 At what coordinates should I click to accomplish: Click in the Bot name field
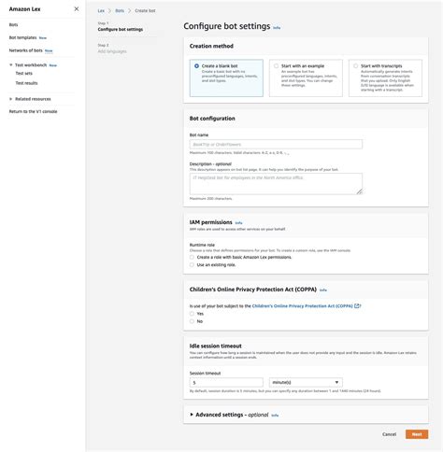(276, 144)
